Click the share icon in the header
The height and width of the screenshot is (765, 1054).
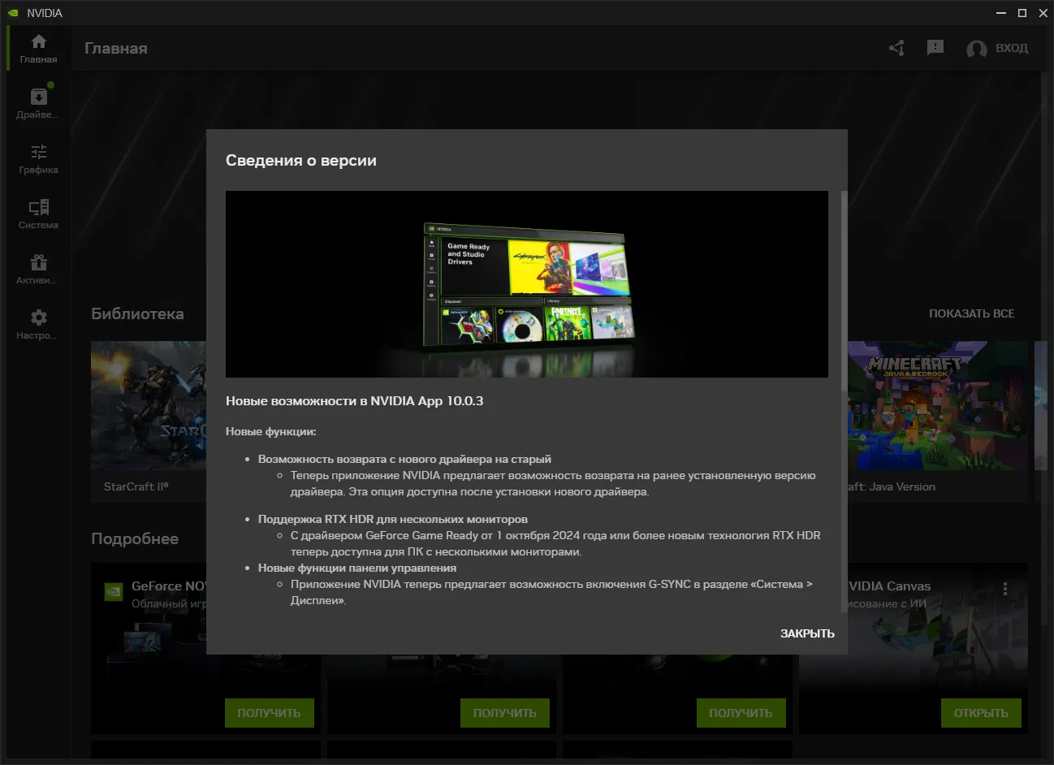896,48
